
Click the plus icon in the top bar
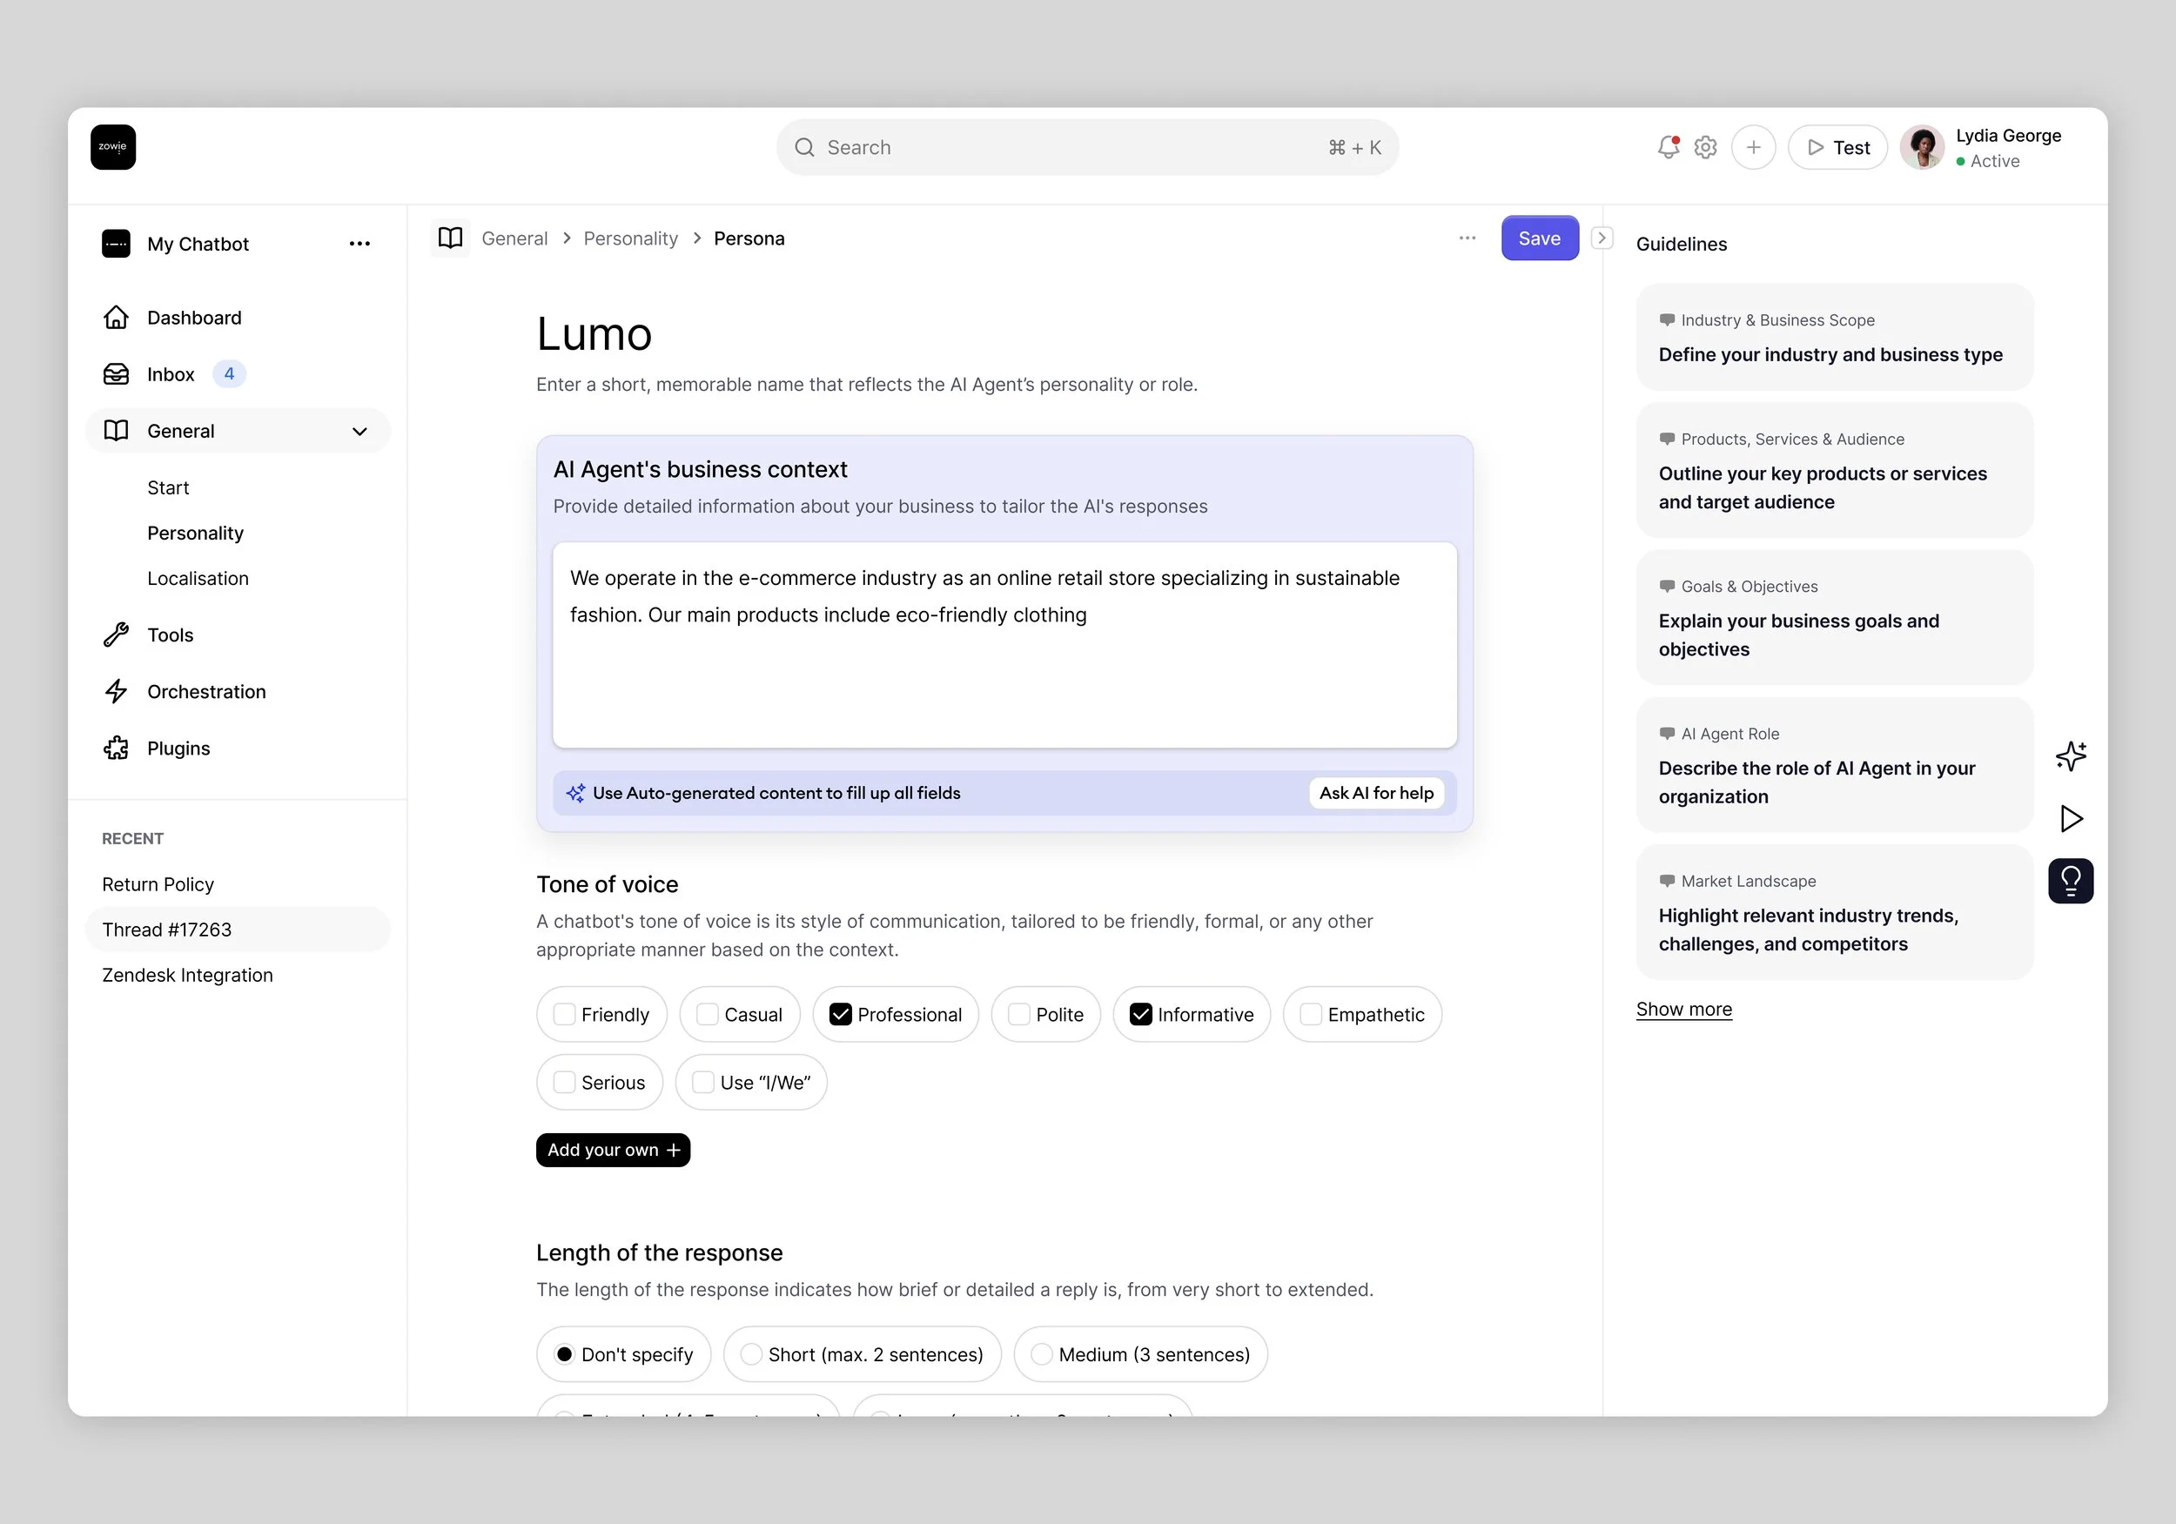point(1752,148)
